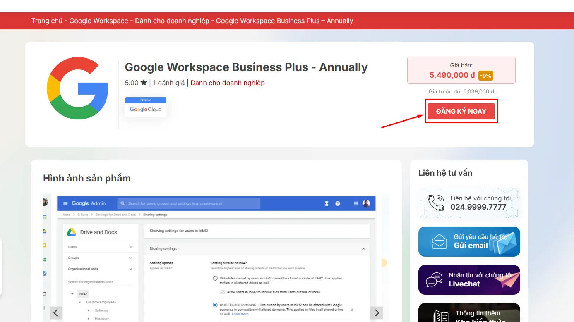Select the WHITELISTED DOMAINS radio button
This screenshot has height=322, width=574.
[x=215, y=305]
